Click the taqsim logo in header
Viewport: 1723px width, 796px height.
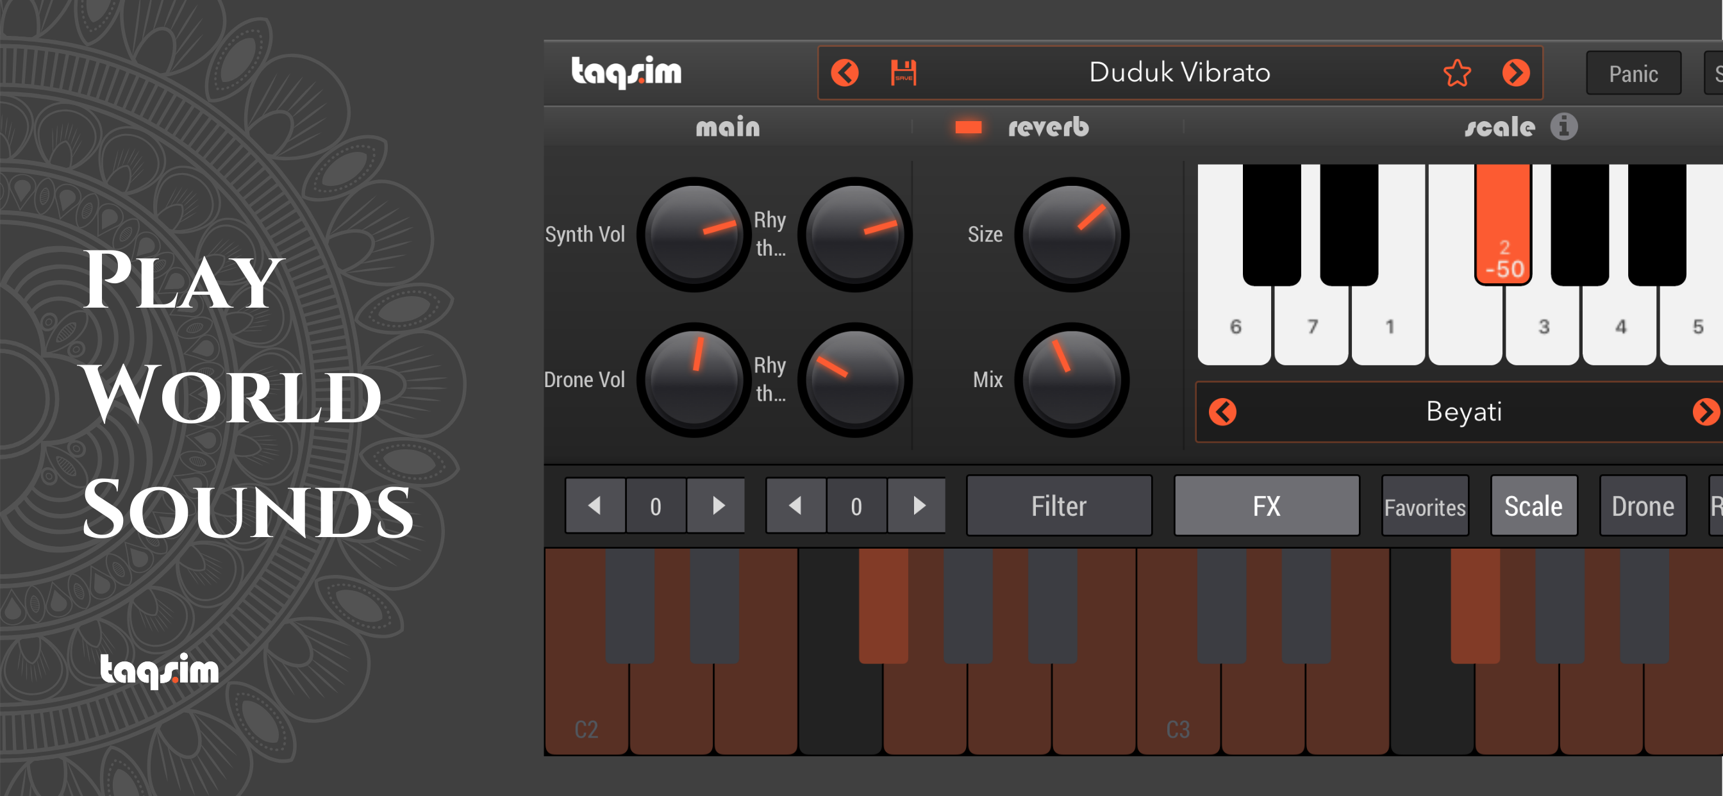(626, 72)
